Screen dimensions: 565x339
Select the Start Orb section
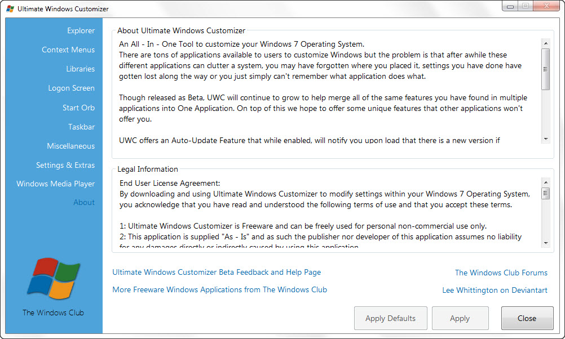(78, 108)
